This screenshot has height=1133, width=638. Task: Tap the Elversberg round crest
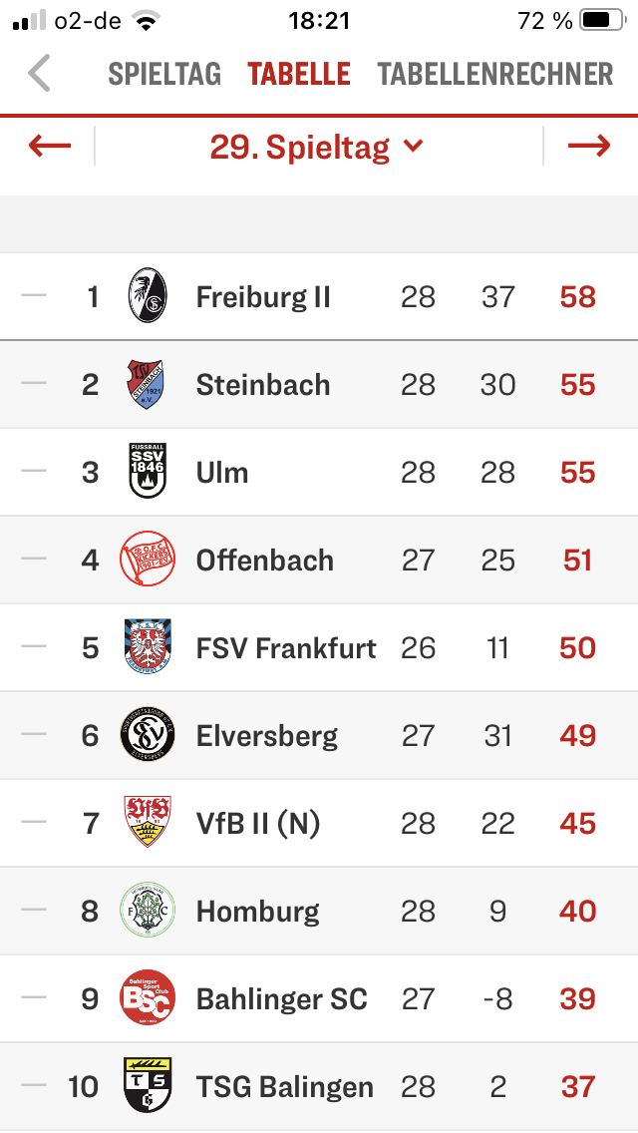[148, 734]
